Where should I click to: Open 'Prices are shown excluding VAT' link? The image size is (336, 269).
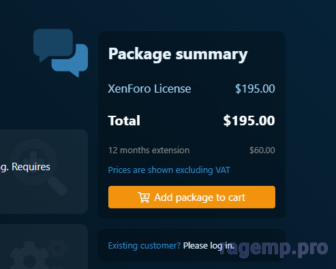pyautogui.click(x=169, y=170)
